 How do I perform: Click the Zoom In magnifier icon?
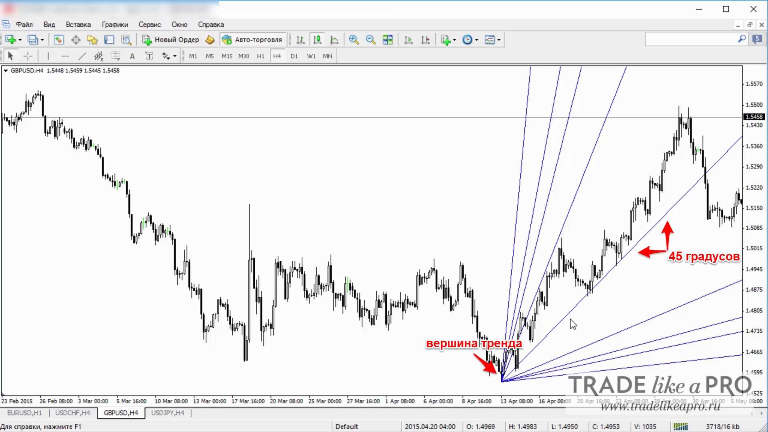(x=354, y=40)
